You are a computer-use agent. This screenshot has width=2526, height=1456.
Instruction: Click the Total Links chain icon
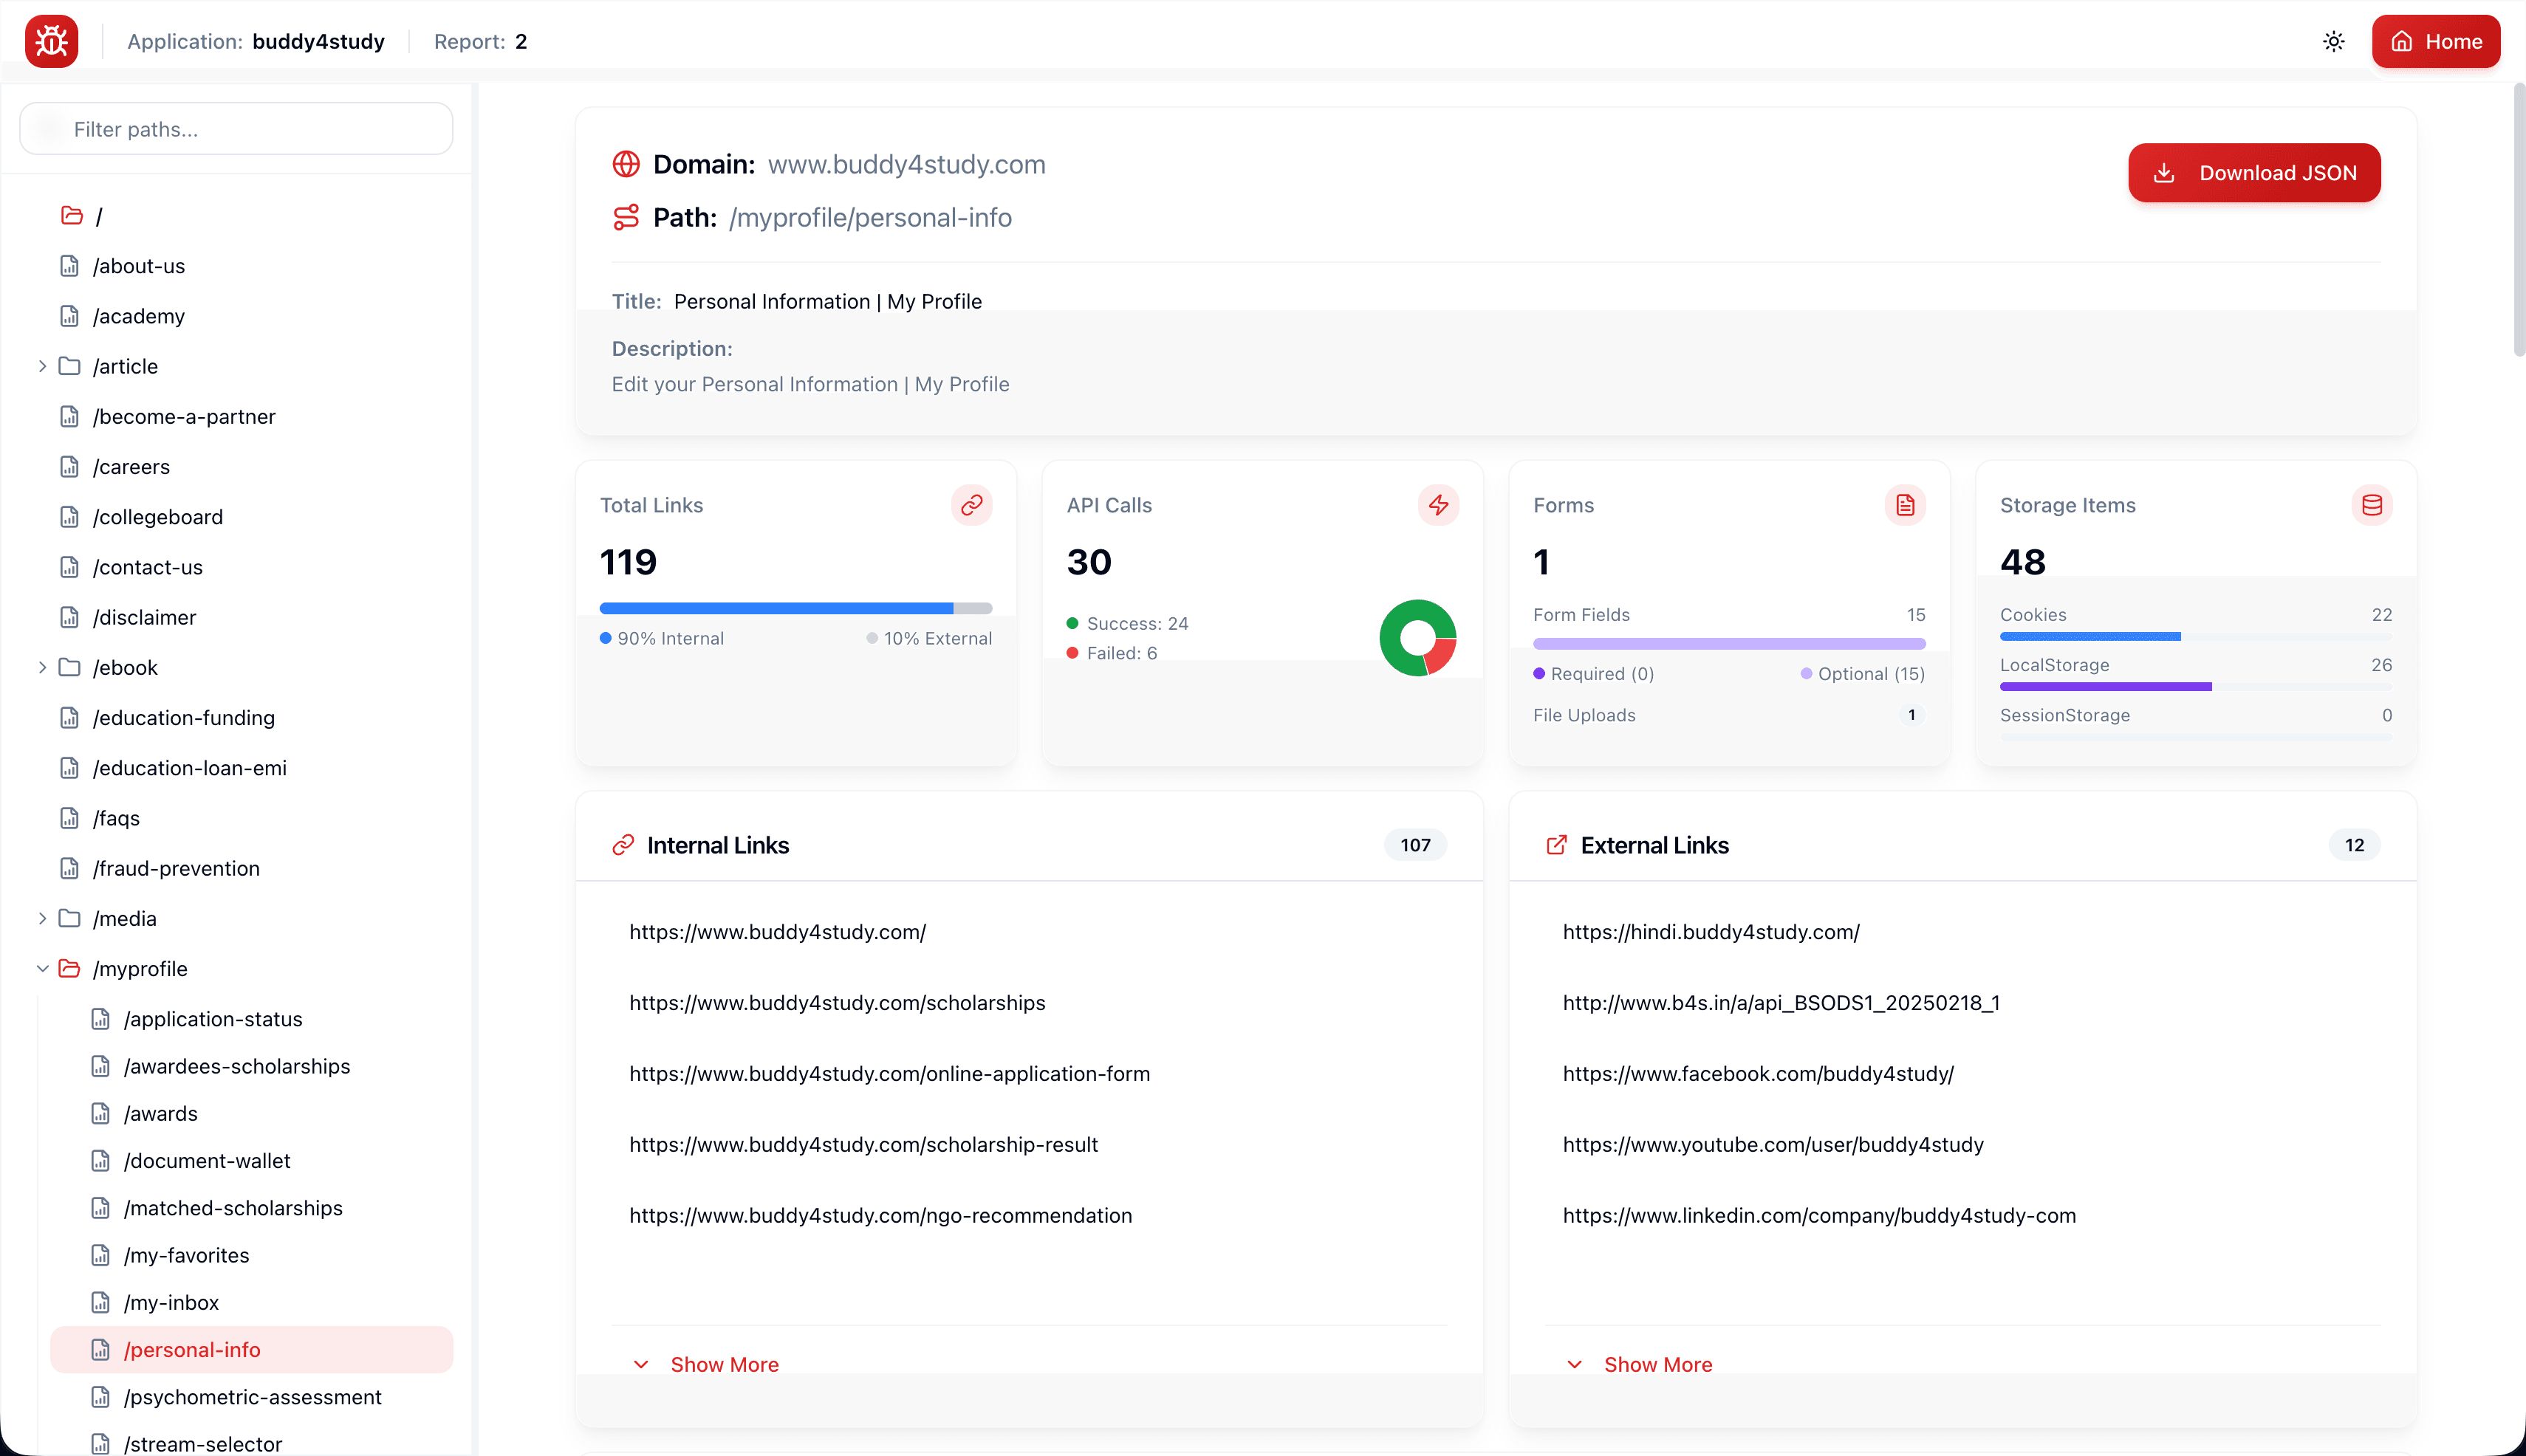click(971, 505)
